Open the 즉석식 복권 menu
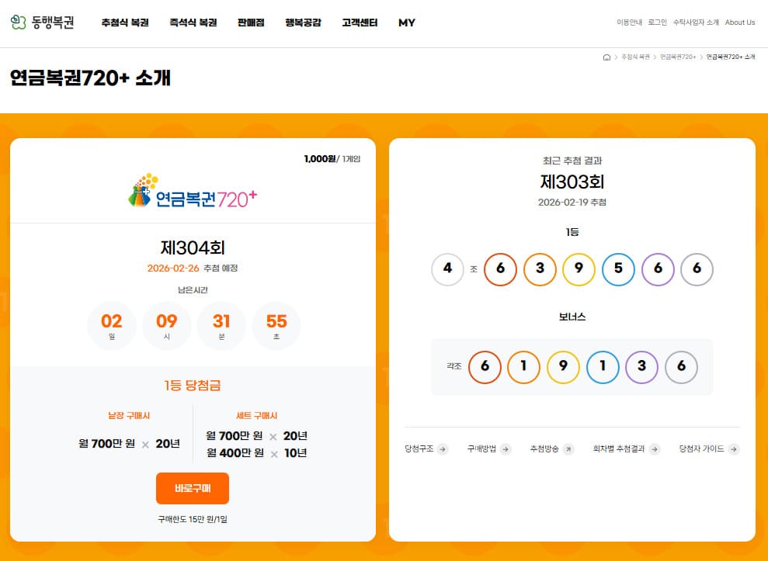Viewport: 768px width, 561px height. (193, 23)
